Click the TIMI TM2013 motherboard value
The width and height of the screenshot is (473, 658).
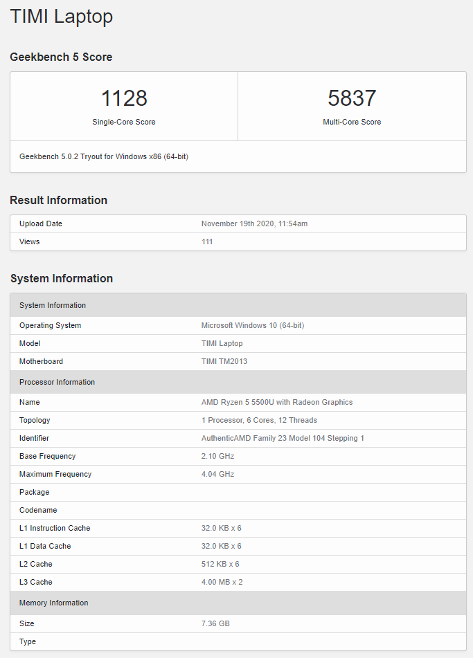click(224, 361)
